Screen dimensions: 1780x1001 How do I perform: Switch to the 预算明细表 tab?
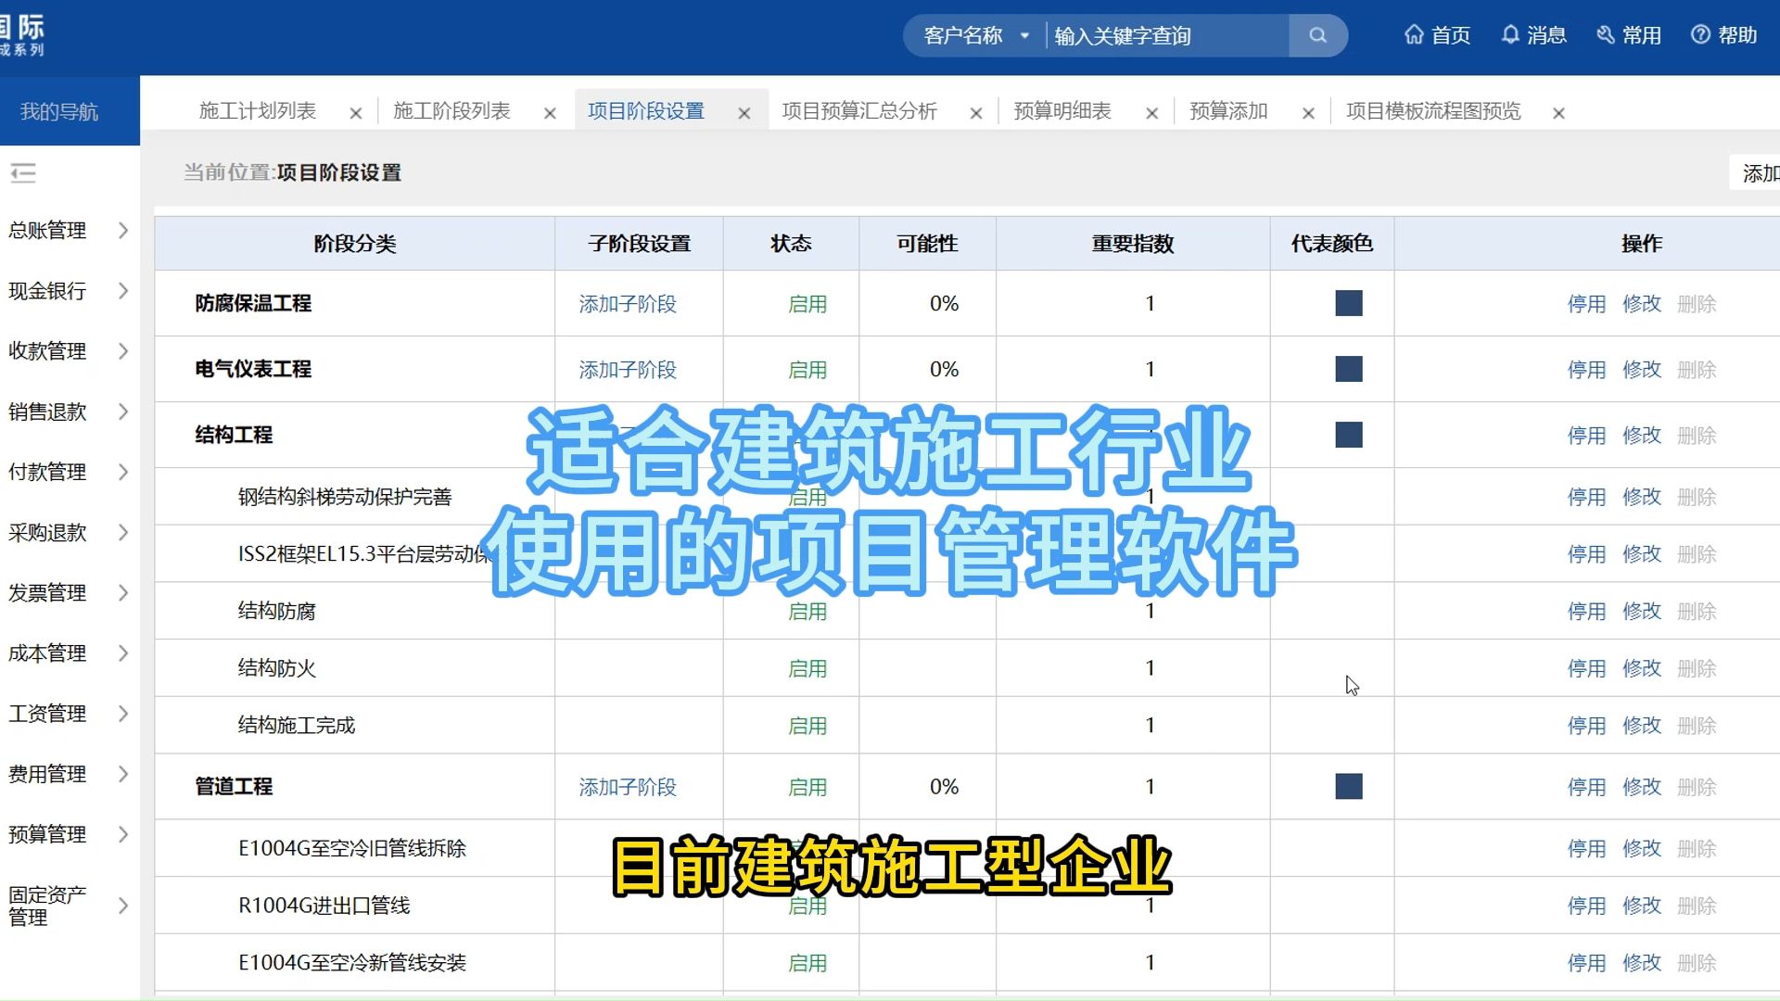point(1062,111)
